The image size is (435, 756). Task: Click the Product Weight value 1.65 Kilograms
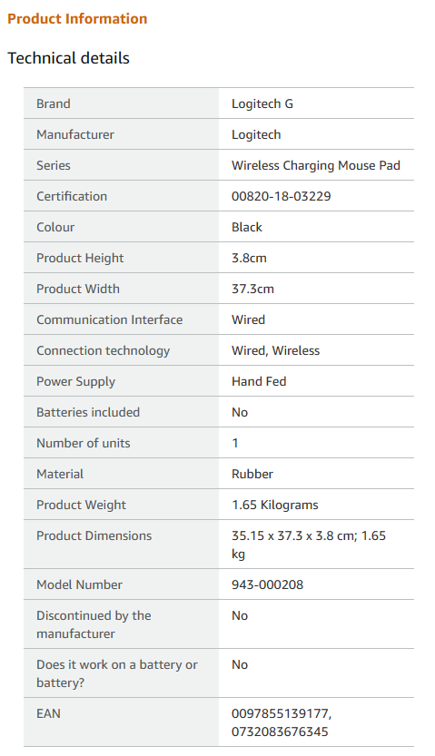pos(275,505)
